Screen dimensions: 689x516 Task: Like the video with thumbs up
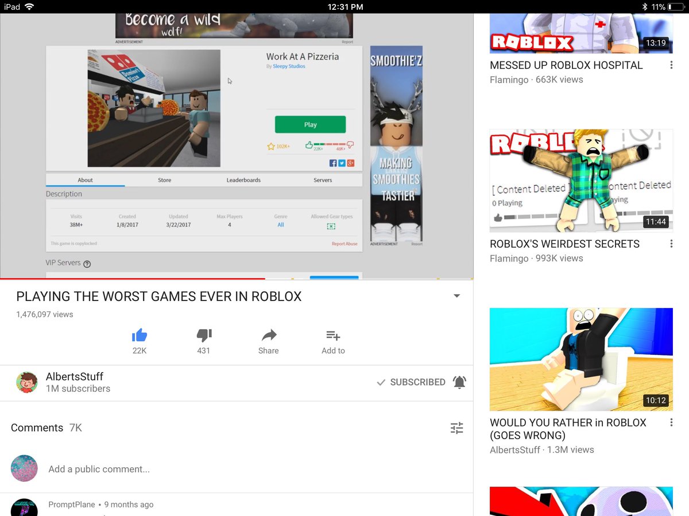tap(140, 335)
